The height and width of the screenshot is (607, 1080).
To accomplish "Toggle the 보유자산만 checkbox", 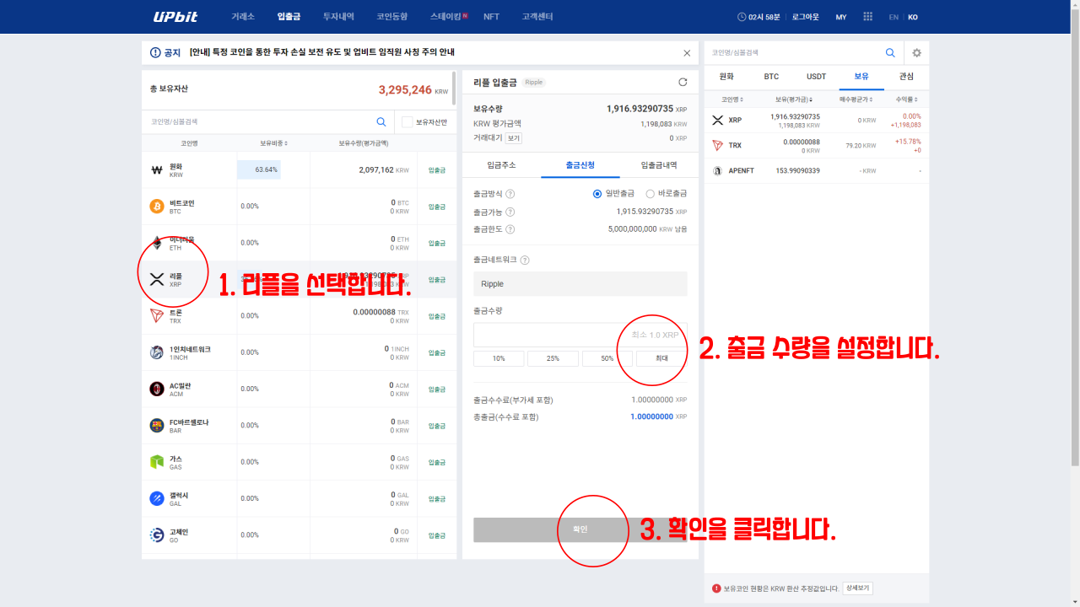I will [x=407, y=122].
